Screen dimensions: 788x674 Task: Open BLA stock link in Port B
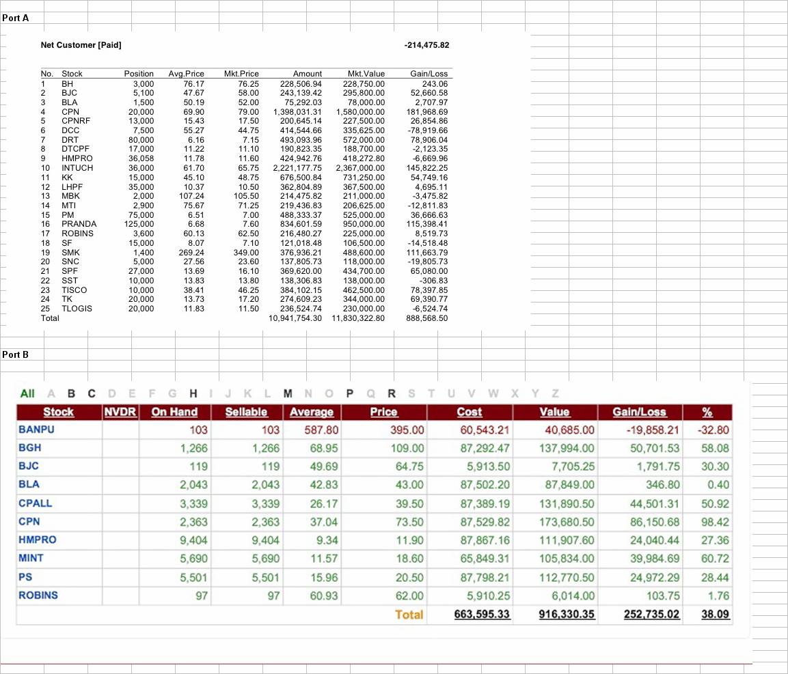tap(29, 484)
